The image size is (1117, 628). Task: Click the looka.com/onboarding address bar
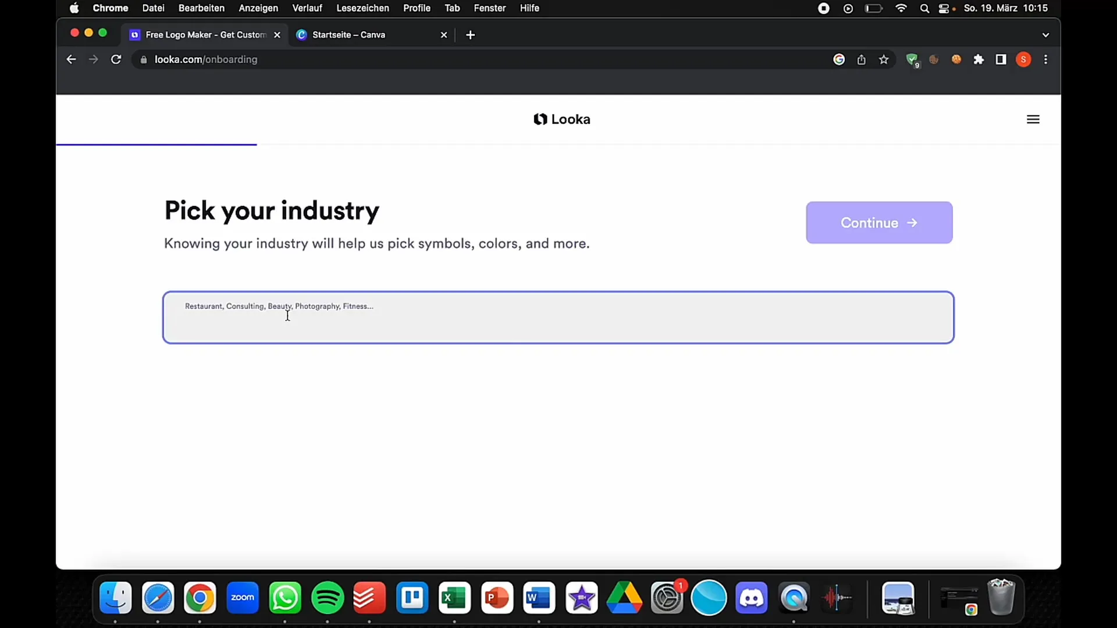477,59
